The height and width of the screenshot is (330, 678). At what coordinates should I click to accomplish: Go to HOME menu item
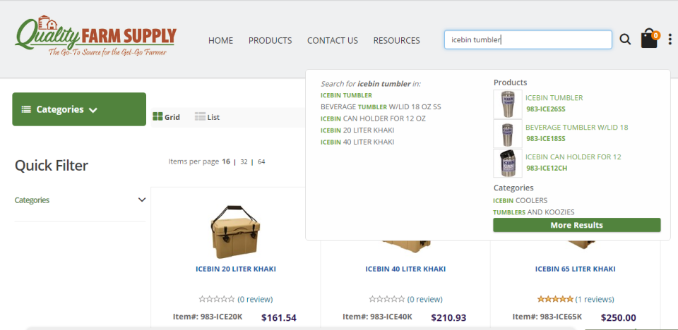pos(220,41)
